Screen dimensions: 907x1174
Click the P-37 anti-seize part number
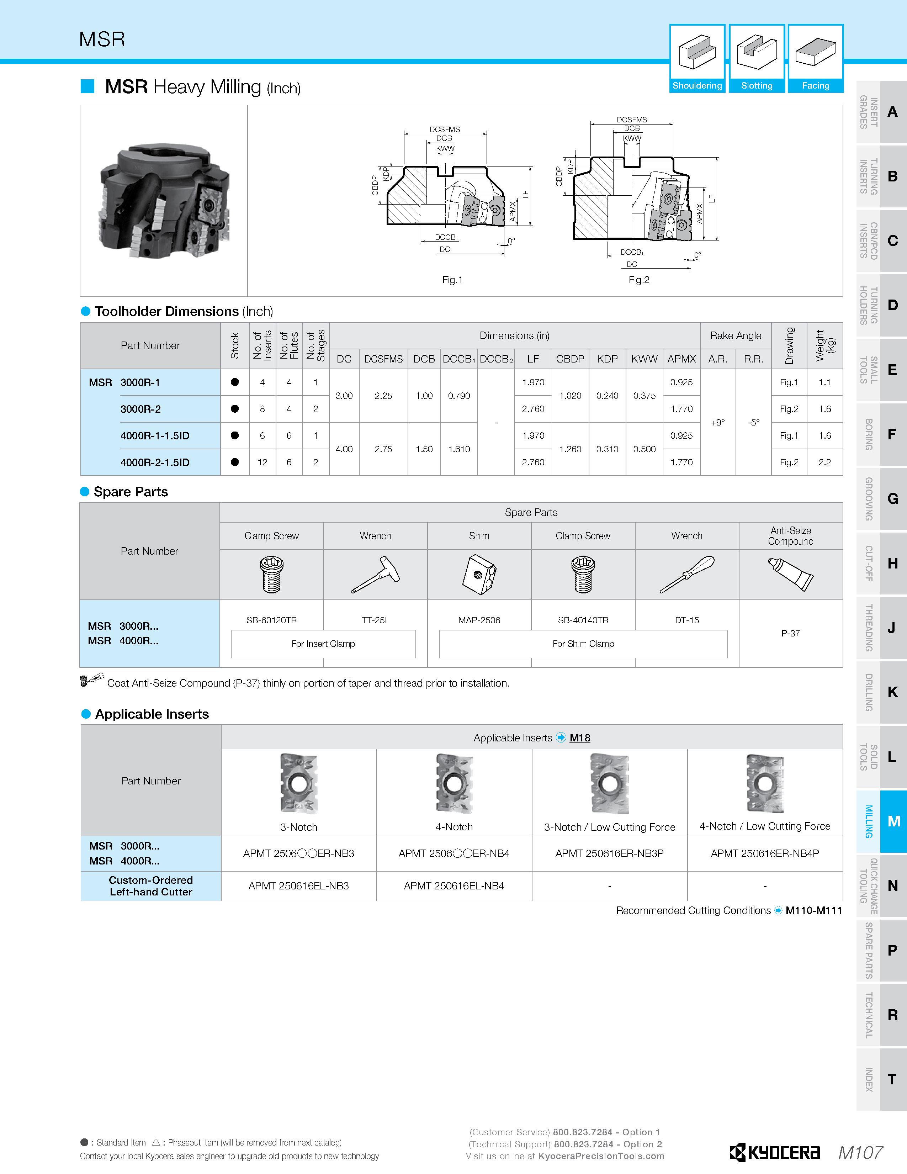790,633
